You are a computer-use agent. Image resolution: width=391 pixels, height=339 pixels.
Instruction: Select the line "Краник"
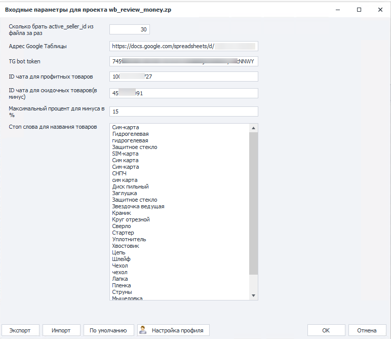tap(122, 213)
